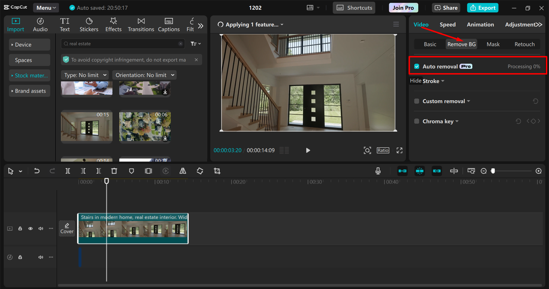Click the focus frame icon in preview controls
Screen dimensions: 549x289
tap(367, 150)
